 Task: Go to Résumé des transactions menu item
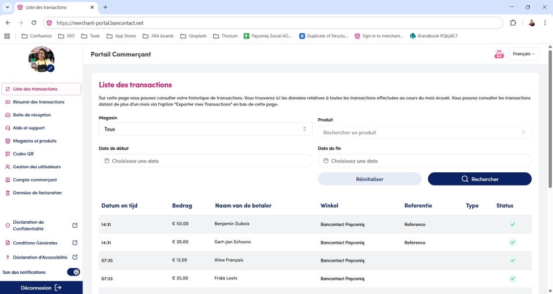click(x=38, y=102)
